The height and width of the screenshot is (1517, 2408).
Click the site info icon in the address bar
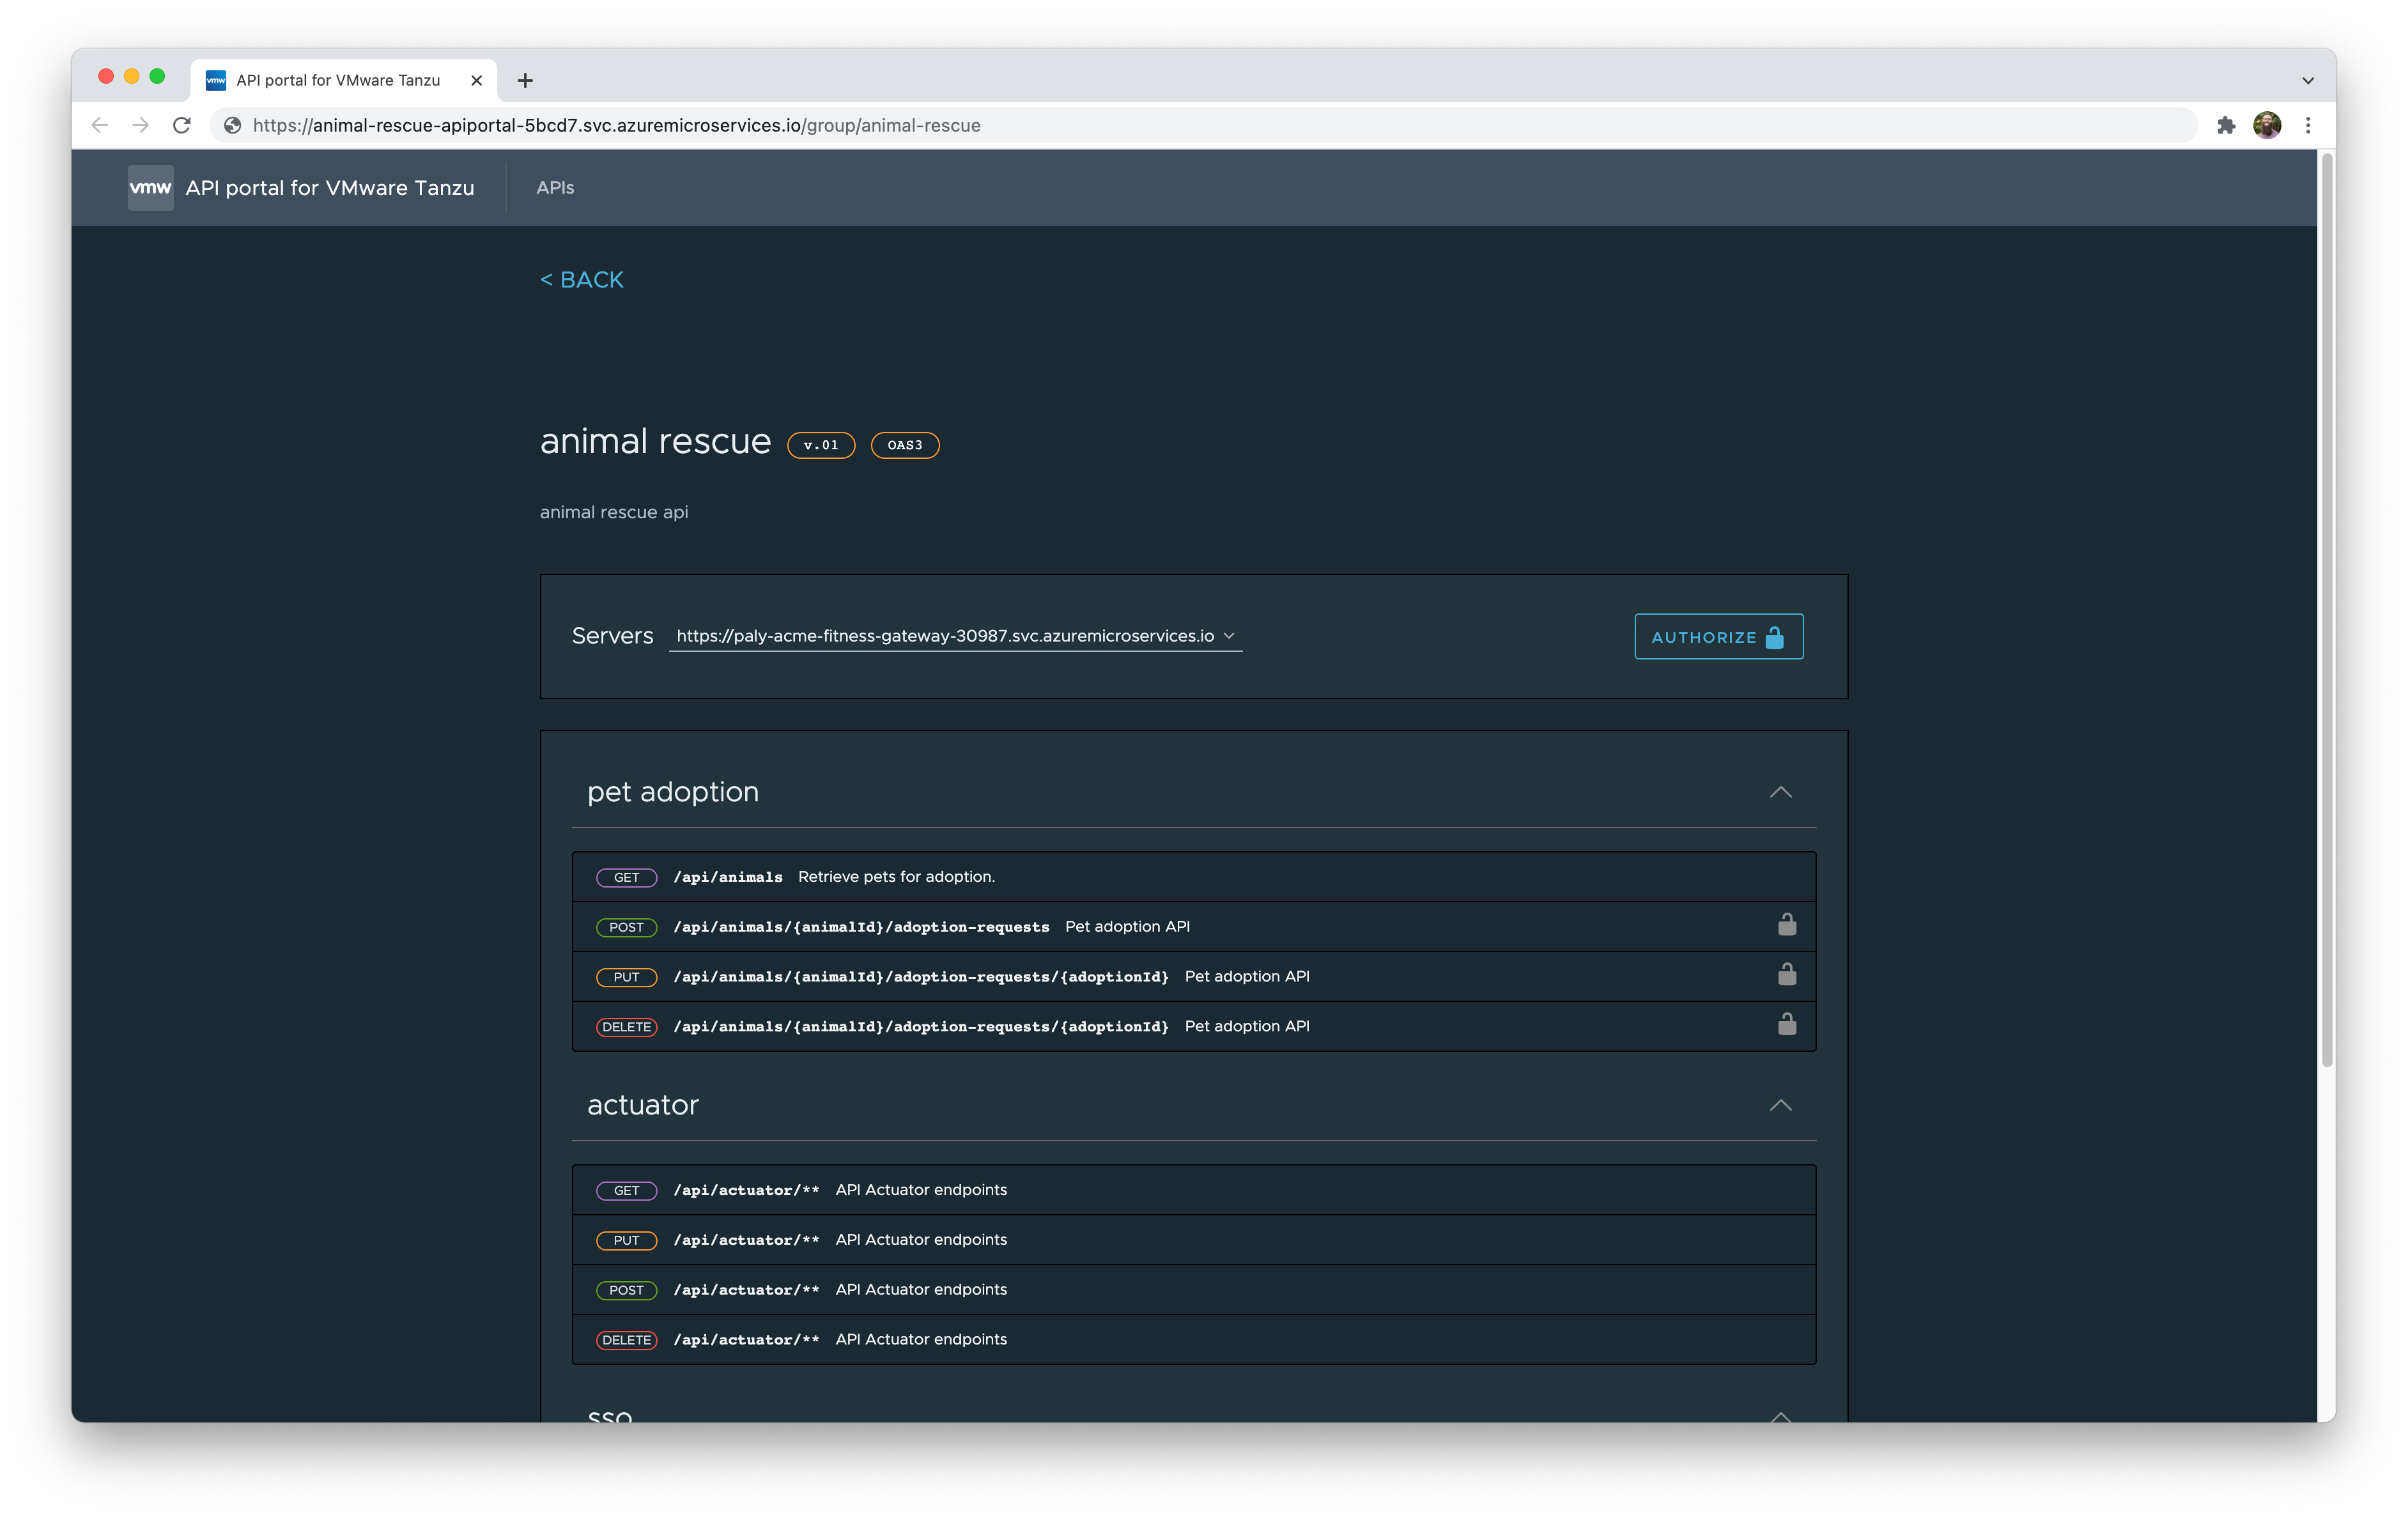point(232,125)
